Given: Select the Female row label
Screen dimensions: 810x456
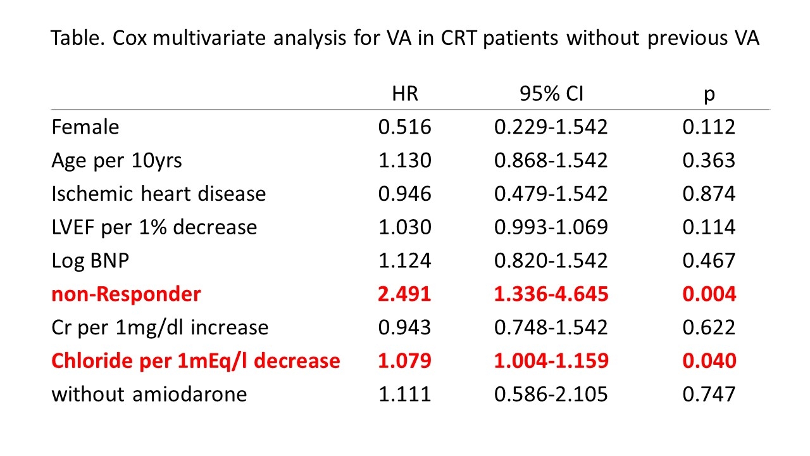Looking at the screenshot, I should (x=85, y=127).
